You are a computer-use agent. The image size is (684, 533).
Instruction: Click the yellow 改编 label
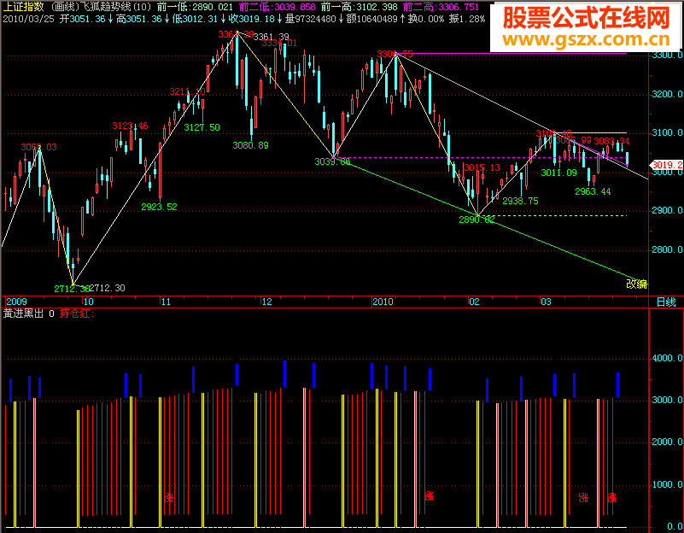[x=636, y=284]
